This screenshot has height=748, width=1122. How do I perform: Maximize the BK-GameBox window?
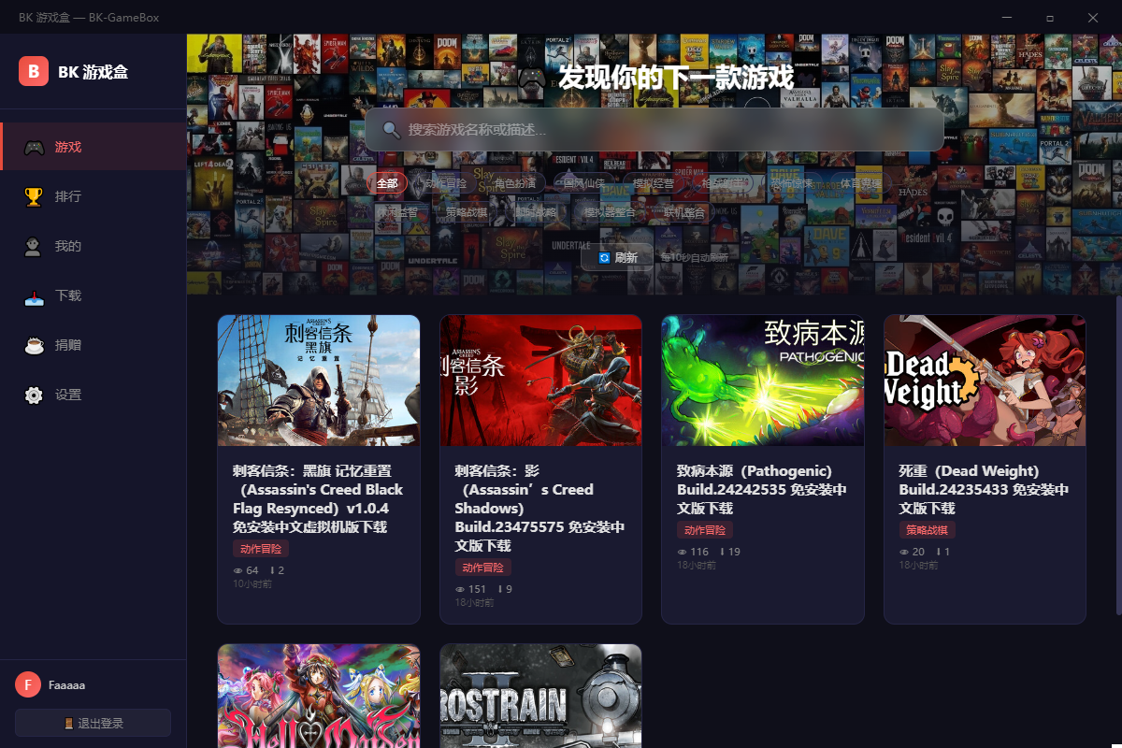tap(1050, 17)
